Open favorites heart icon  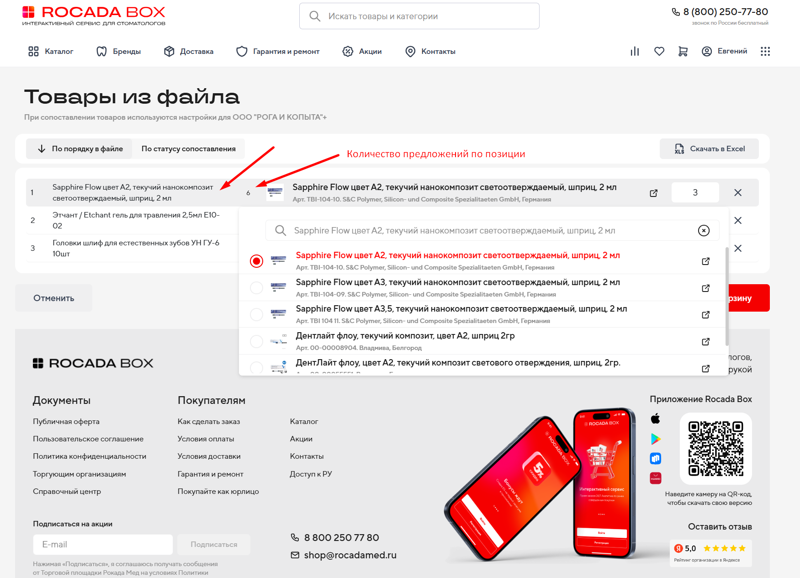(659, 52)
